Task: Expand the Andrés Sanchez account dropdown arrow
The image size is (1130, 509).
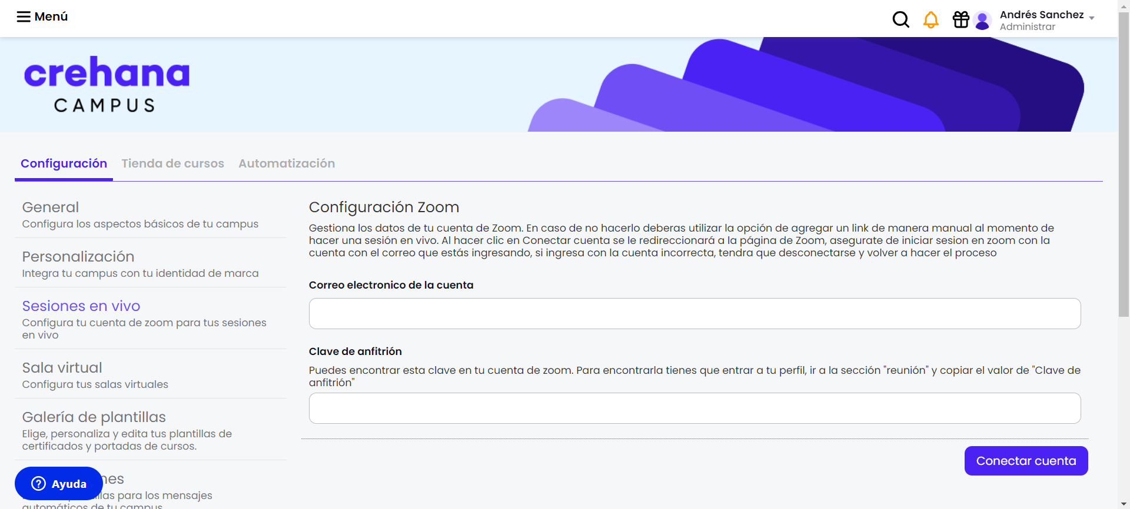Action: click(1092, 18)
